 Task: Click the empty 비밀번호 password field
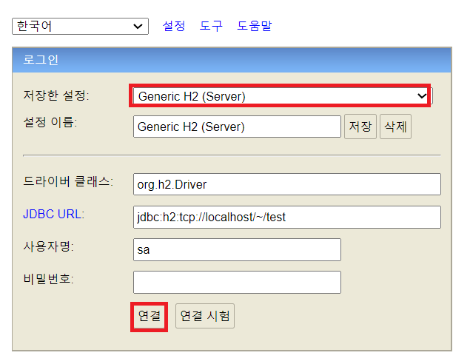click(x=237, y=282)
